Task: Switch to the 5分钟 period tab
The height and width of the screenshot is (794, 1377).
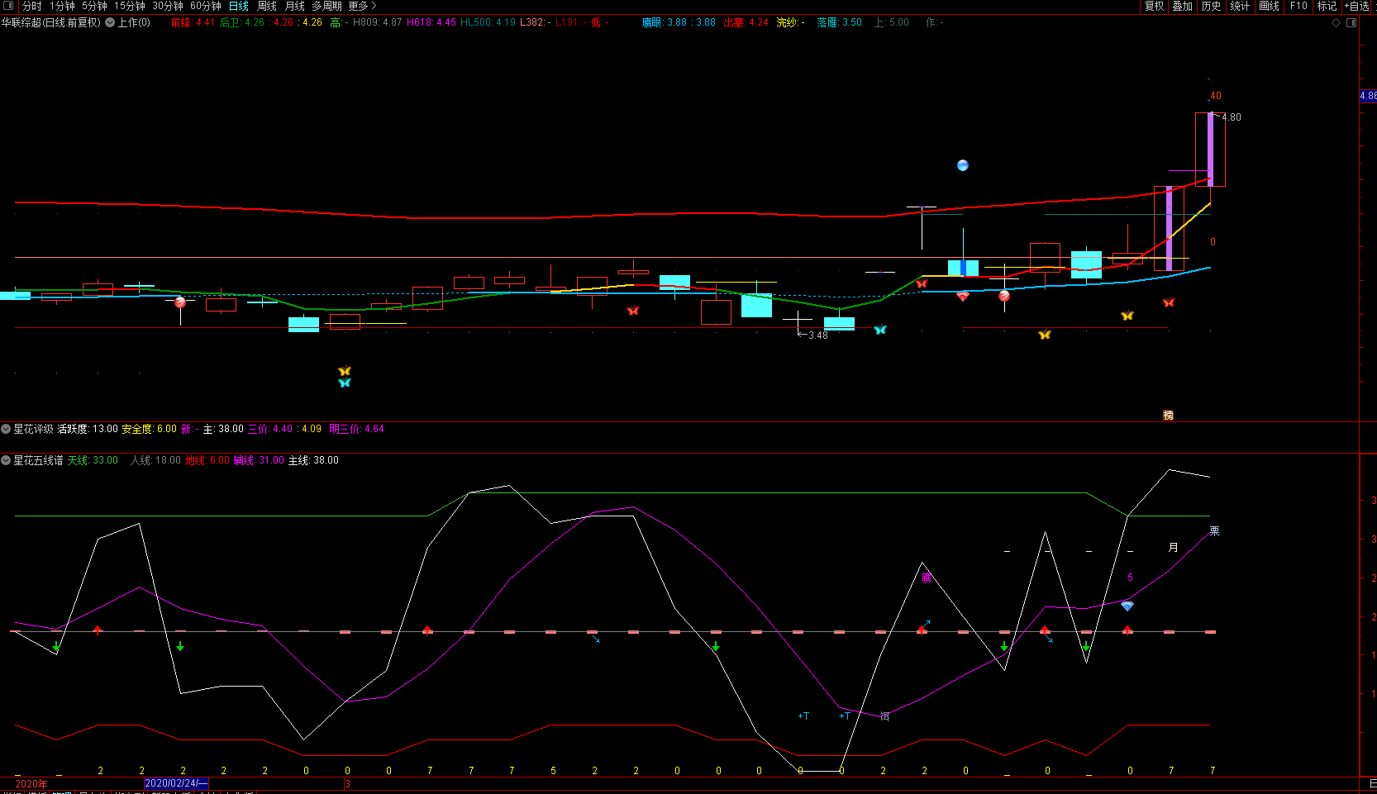Action: pyautogui.click(x=94, y=6)
